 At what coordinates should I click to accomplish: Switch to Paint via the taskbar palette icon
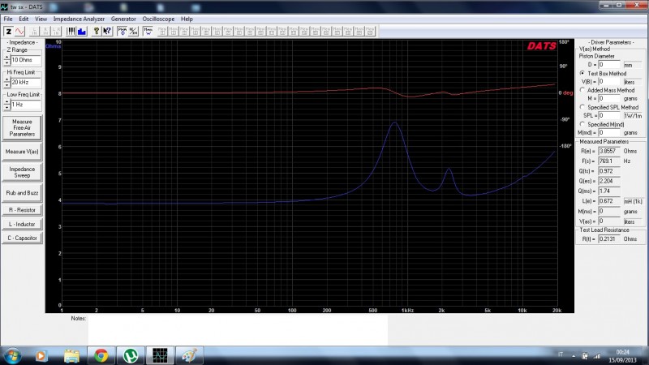tap(190, 355)
